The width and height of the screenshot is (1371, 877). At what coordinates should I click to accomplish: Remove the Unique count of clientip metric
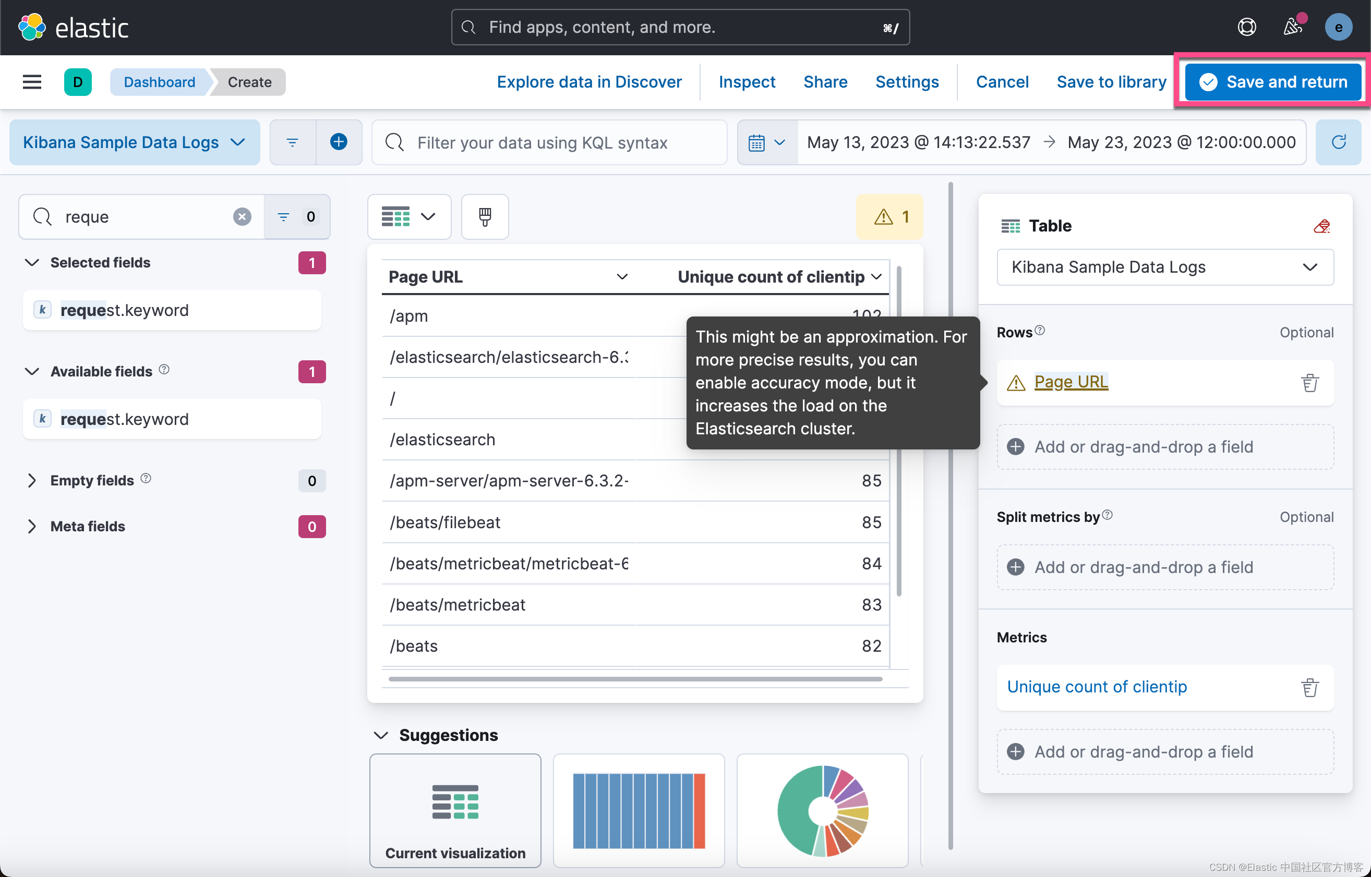click(x=1310, y=687)
